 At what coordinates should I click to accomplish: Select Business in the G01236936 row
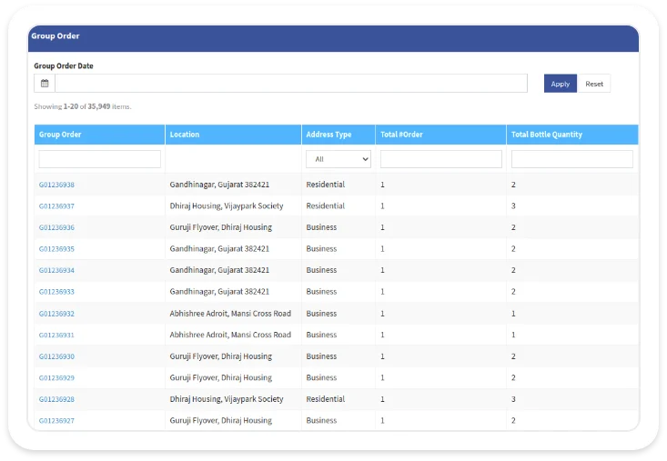(x=321, y=227)
